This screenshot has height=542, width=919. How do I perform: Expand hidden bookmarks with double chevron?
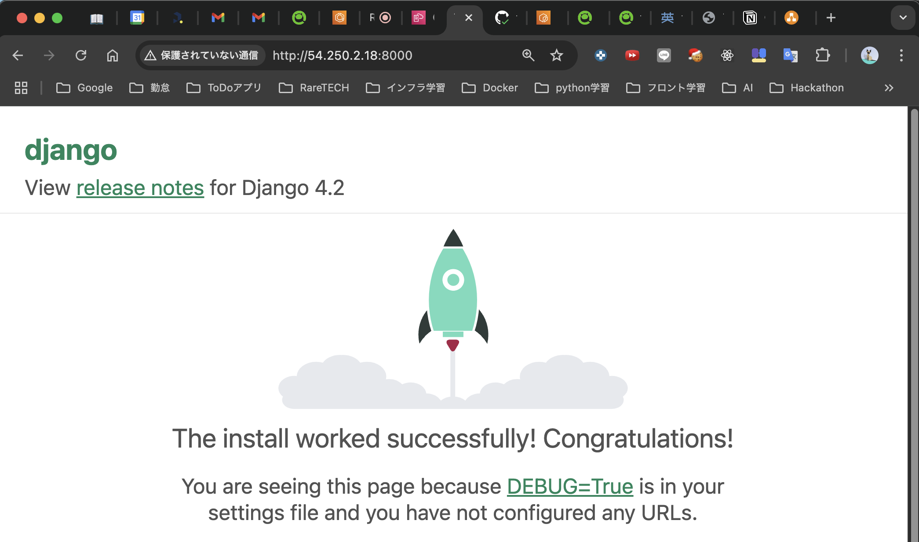pos(889,88)
